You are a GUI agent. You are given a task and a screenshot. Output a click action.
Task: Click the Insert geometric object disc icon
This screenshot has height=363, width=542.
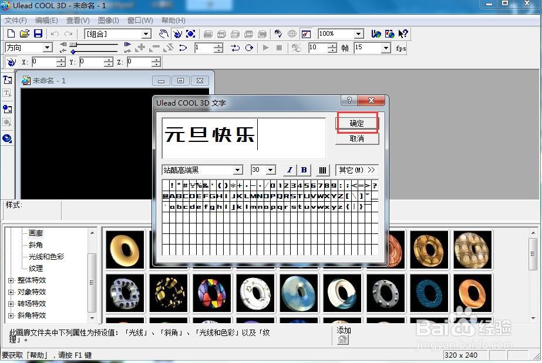pyautogui.click(x=7, y=139)
